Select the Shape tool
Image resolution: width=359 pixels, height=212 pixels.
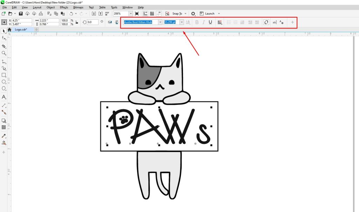[x=4, y=39]
